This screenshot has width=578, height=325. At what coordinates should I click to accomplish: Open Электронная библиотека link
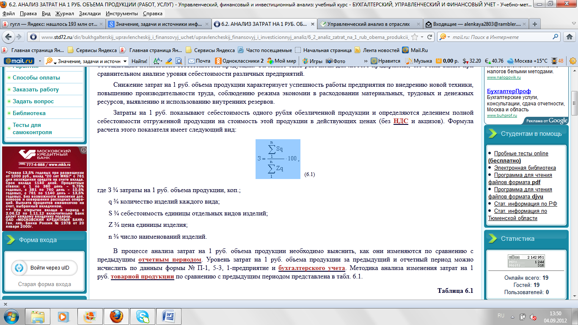(525, 168)
